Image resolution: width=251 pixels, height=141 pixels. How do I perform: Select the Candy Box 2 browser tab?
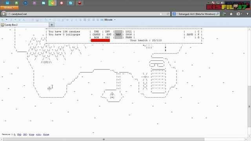(24, 25)
